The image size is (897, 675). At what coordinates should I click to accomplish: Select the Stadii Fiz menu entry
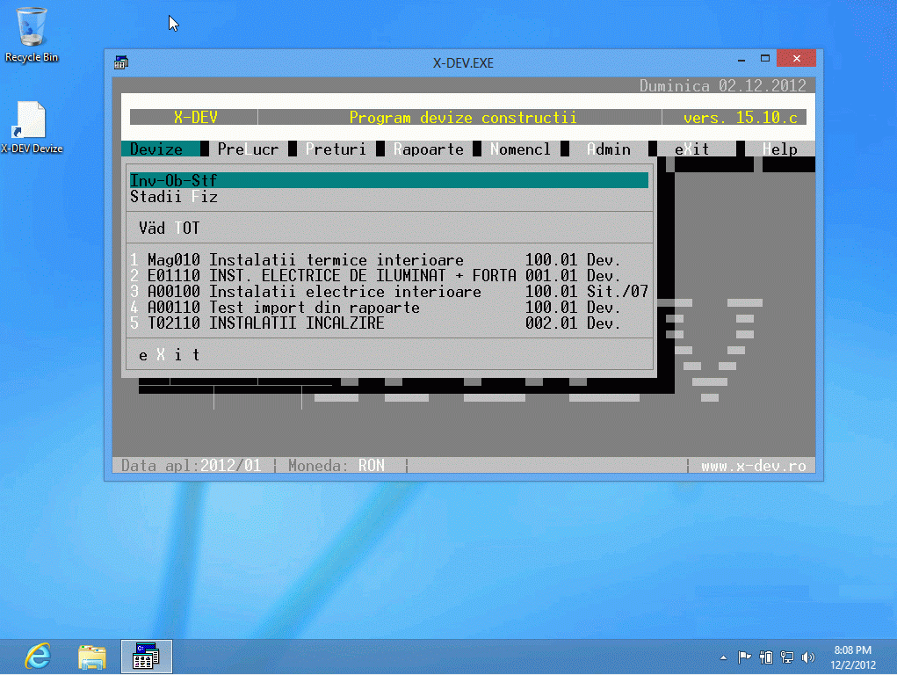tap(174, 197)
